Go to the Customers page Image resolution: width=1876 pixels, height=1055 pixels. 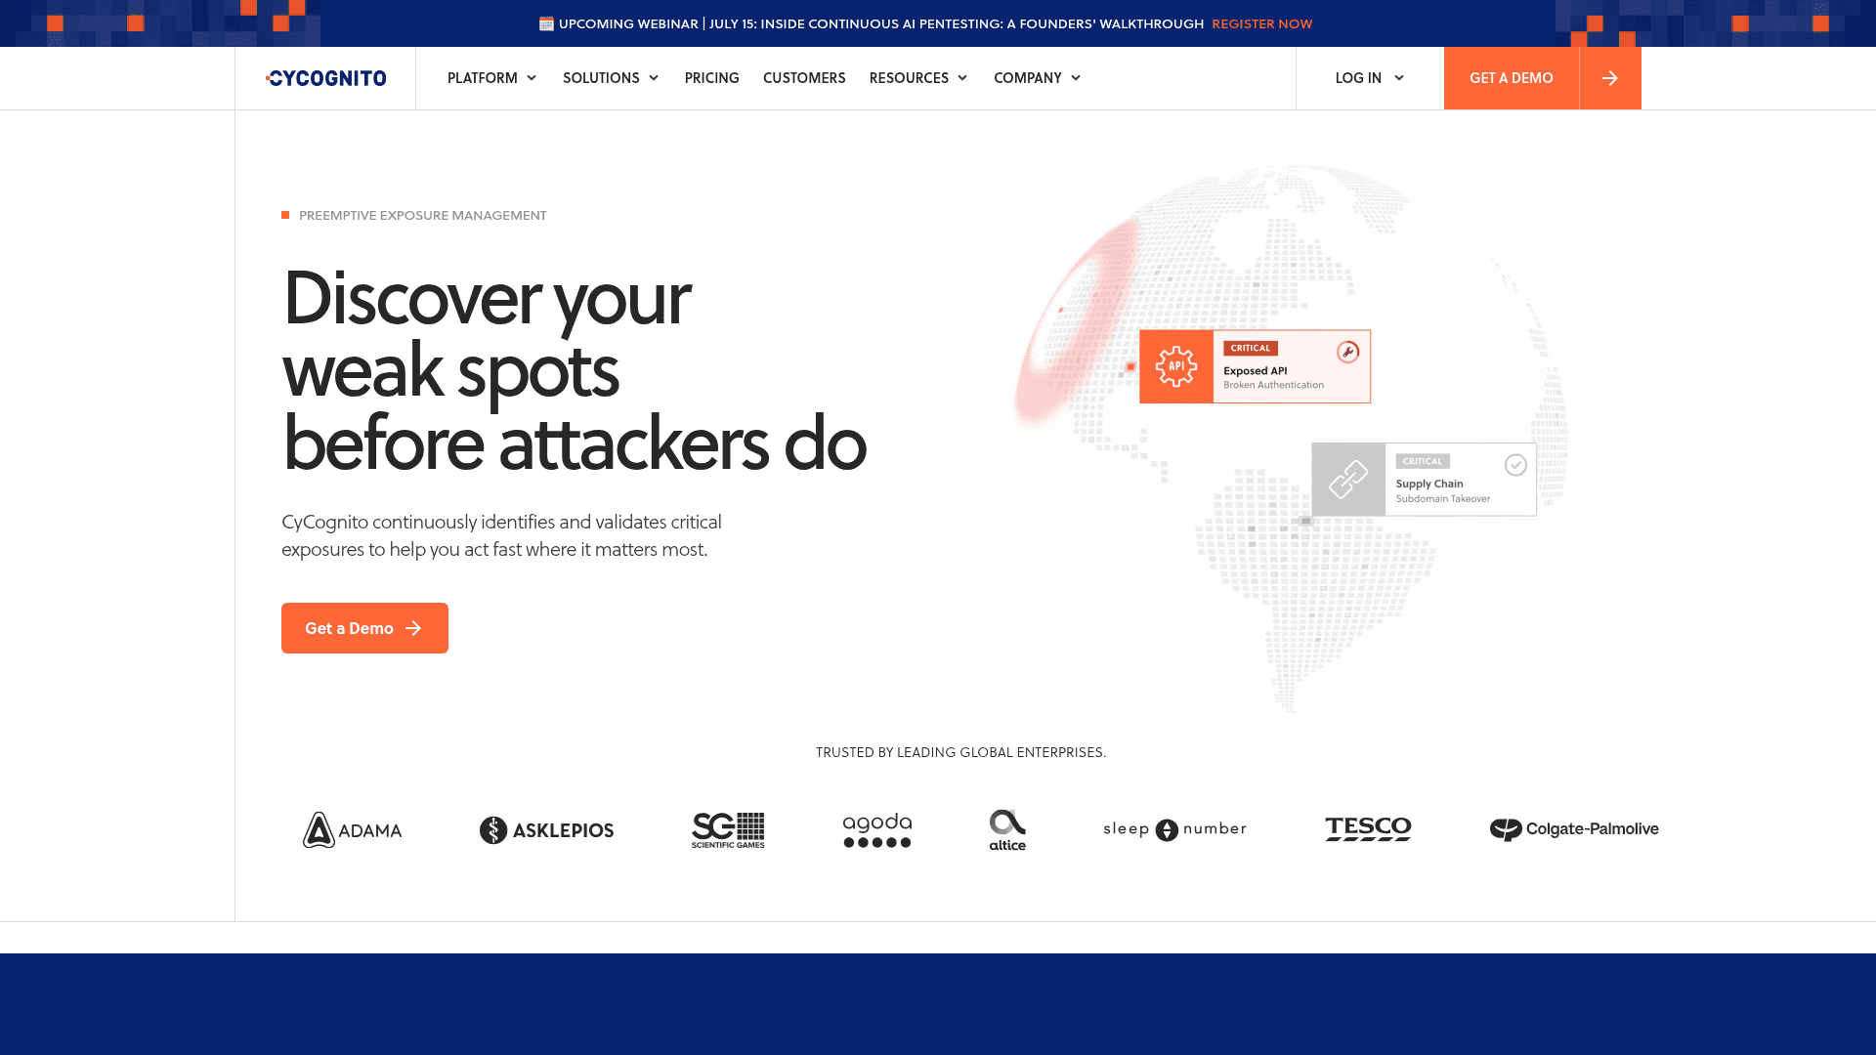pyautogui.click(x=804, y=78)
